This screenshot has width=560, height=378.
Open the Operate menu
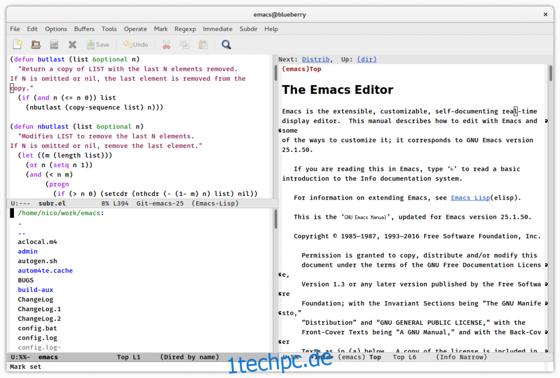coord(135,29)
